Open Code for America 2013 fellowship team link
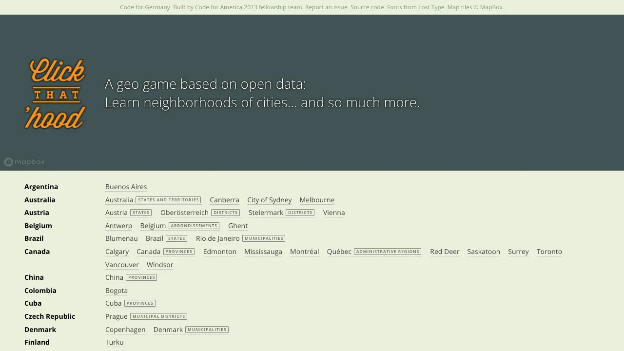 248,7
